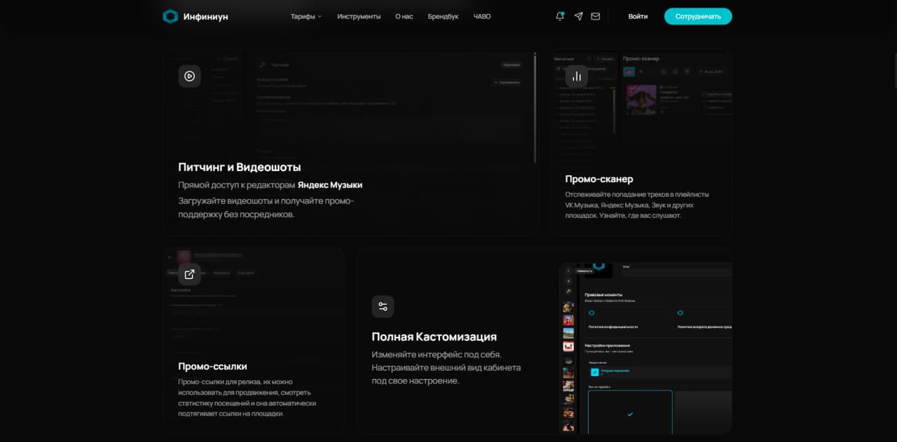Click the Войти login button
Image resolution: width=897 pixels, height=442 pixels.
[x=638, y=16]
